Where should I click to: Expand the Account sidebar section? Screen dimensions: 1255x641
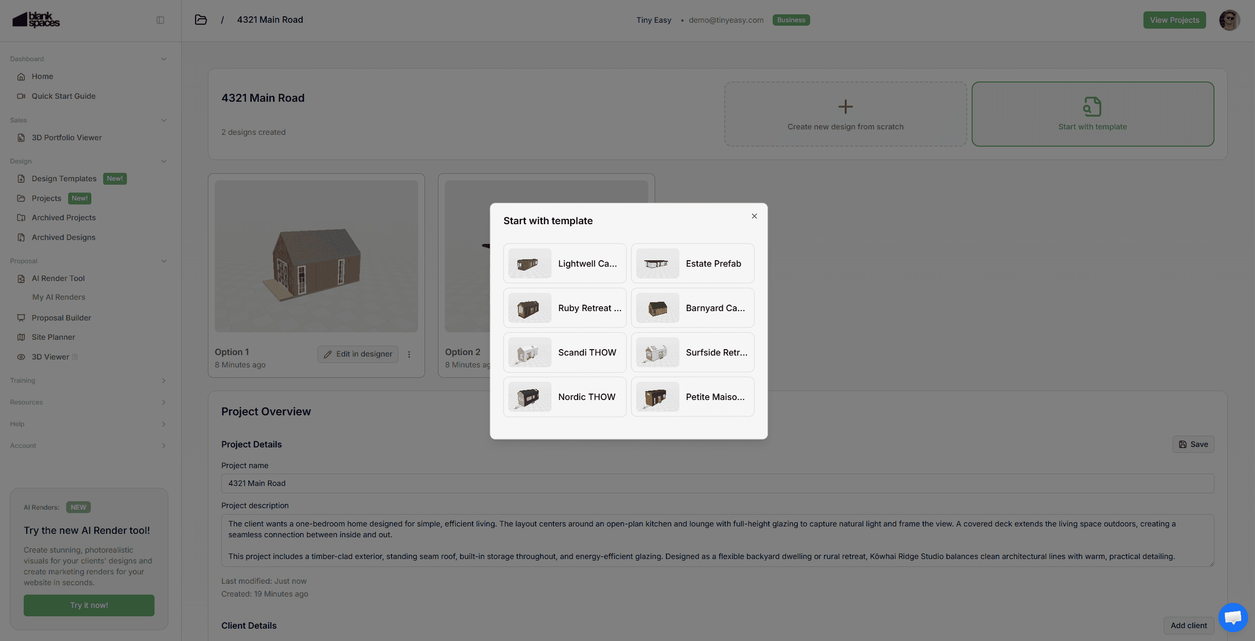tap(163, 445)
